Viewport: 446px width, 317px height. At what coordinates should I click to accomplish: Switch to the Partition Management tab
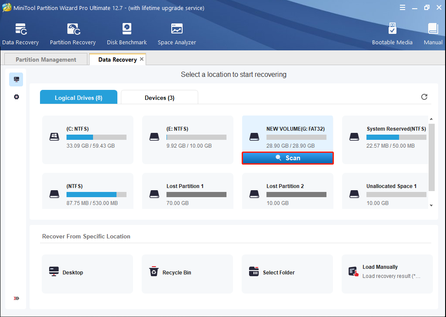[46, 59]
